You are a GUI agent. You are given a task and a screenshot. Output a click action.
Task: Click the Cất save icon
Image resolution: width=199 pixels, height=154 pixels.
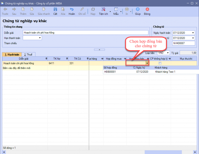click(55, 10)
